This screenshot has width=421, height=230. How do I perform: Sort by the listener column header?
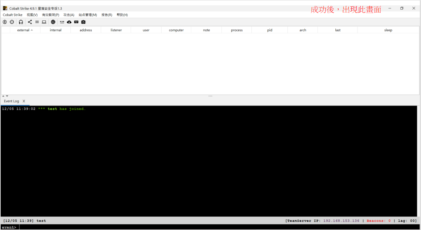click(x=116, y=30)
